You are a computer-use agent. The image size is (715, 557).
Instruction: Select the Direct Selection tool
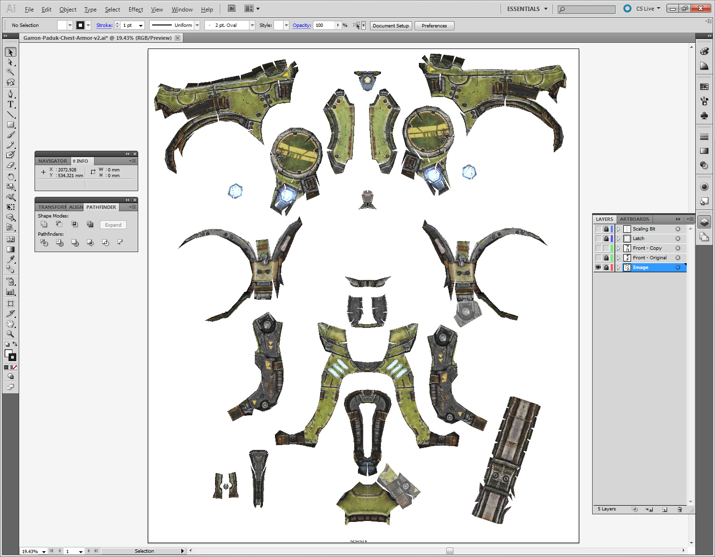10,62
